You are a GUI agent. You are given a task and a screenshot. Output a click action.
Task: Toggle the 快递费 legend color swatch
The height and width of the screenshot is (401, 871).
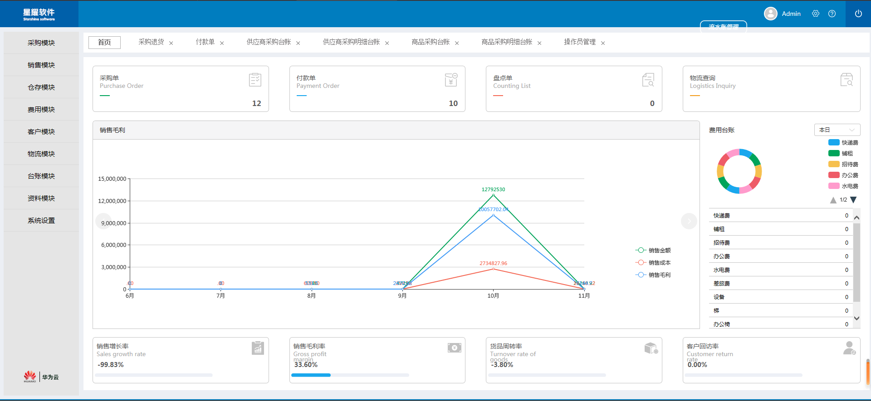pos(834,142)
